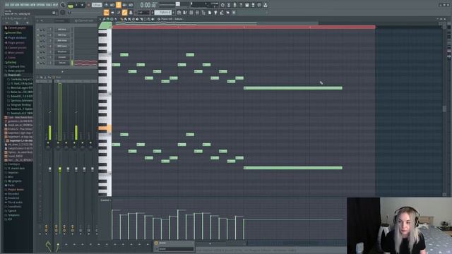Open the Control event lane selector
The height and width of the screenshot is (254, 452).
point(105,200)
